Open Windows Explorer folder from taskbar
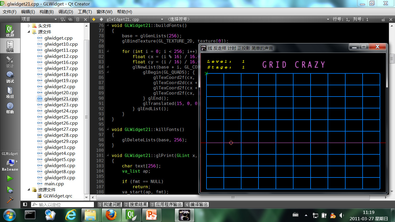The height and width of the screenshot is (222, 395). click(90, 215)
